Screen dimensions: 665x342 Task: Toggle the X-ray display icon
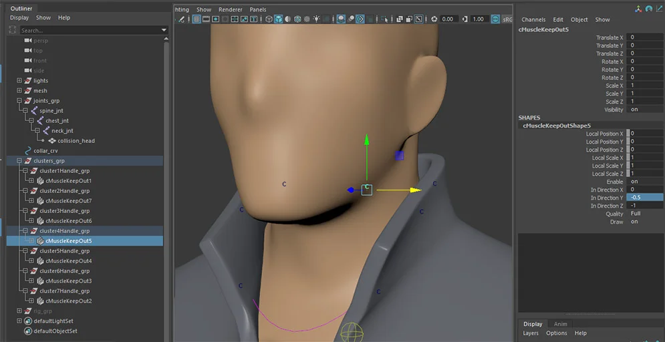400,19
